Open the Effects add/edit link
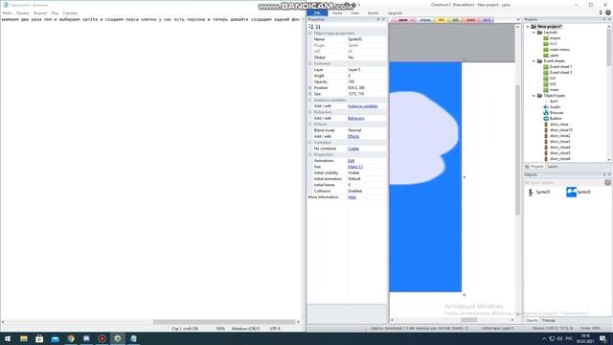This screenshot has width=613, height=345. (353, 136)
